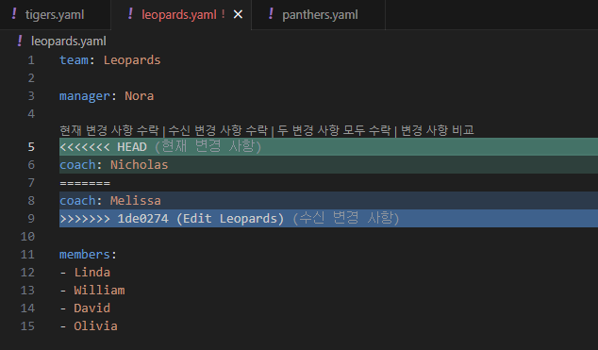Viewport: 598px width, 350px height.
Task: Accept incoming change via 수신 변경 사항 수락
Action: (x=218, y=130)
